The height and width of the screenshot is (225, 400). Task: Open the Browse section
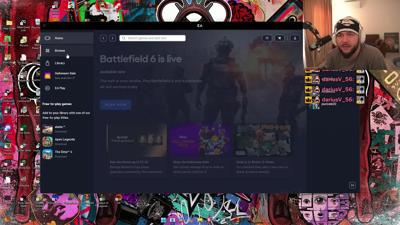click(x=67, y=51)
